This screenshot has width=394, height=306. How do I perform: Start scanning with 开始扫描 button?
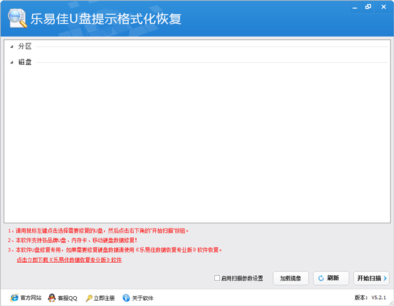coord(368,278)
